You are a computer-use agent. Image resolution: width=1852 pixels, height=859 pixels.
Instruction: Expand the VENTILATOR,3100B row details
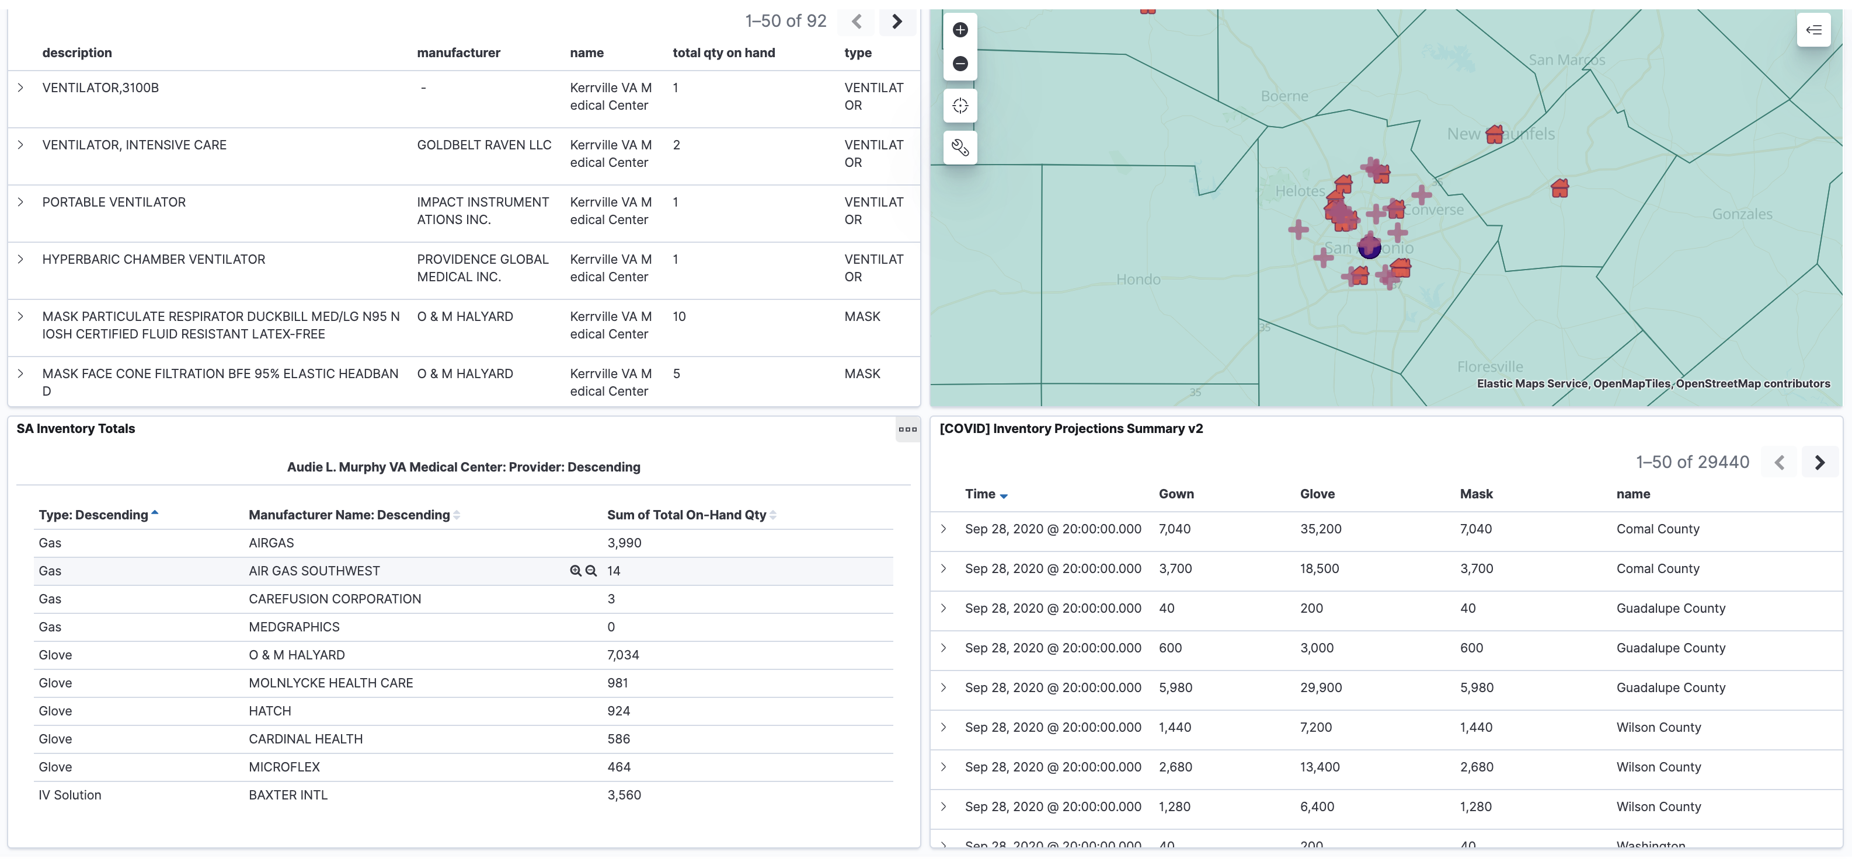point(21,88)
